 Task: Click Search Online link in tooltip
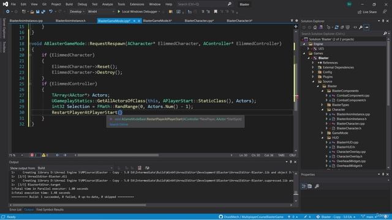pos(119,125)
